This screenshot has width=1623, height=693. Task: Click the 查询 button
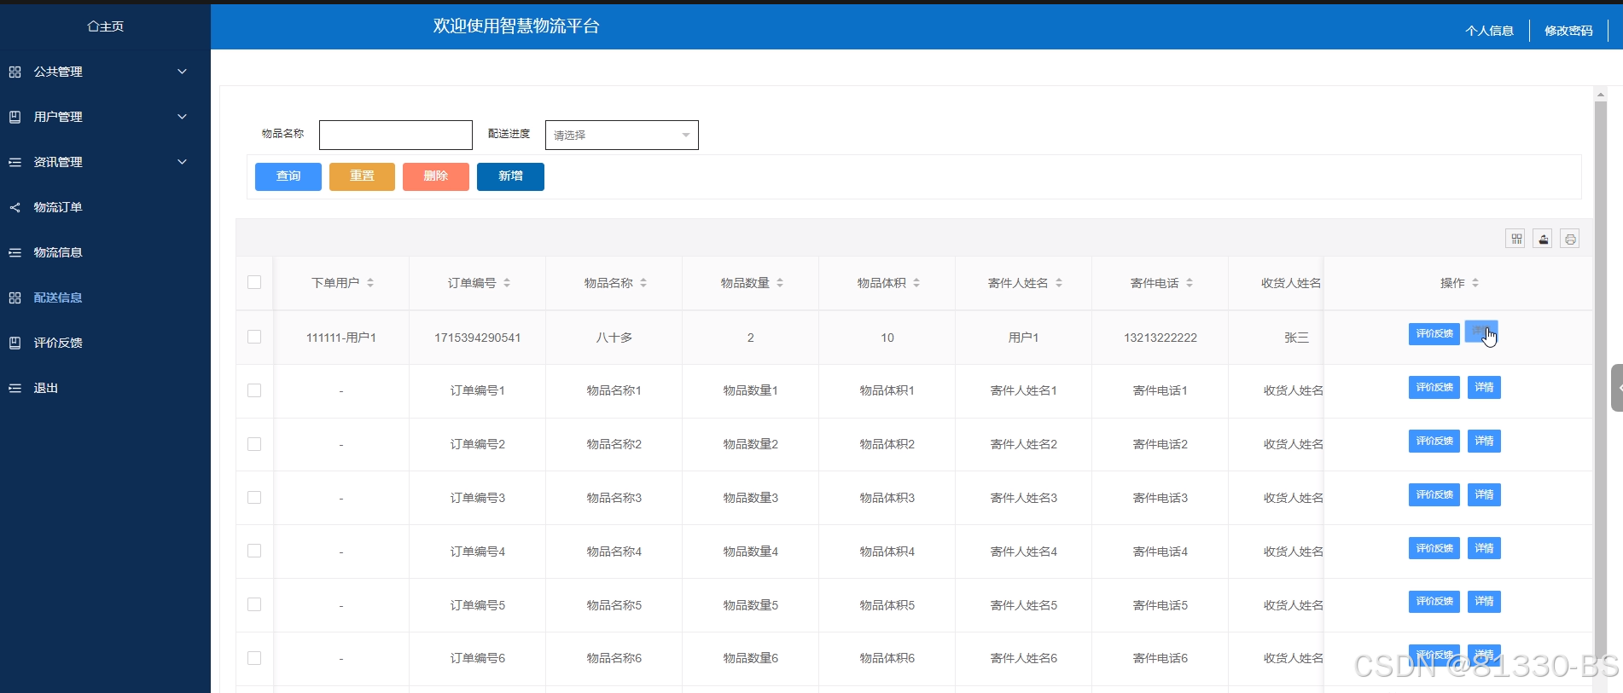(288, 176)
